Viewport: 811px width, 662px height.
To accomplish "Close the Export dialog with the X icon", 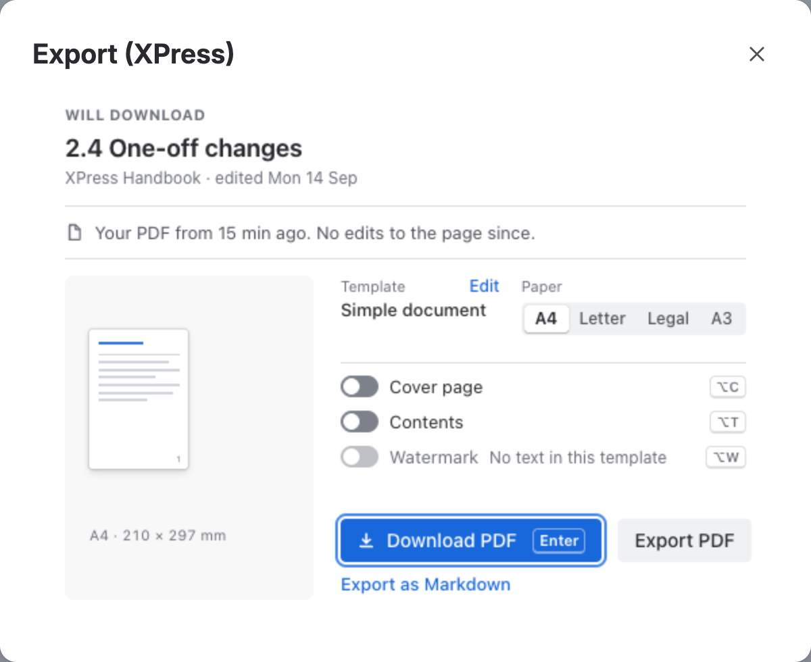I will 756,54.
